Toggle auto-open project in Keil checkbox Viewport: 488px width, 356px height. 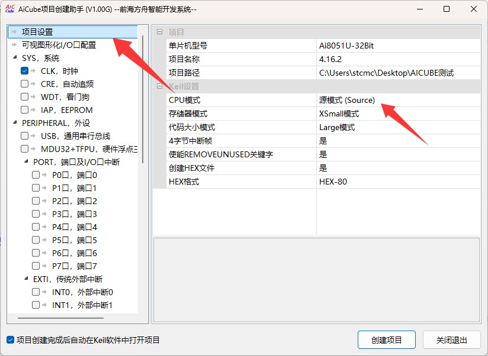point(10,340)
